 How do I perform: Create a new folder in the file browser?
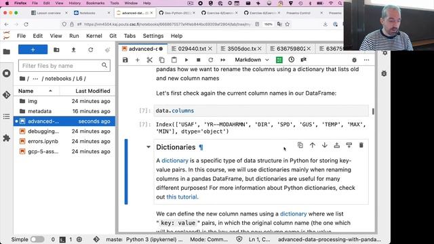pyautogui.click(x=56, y=49)
